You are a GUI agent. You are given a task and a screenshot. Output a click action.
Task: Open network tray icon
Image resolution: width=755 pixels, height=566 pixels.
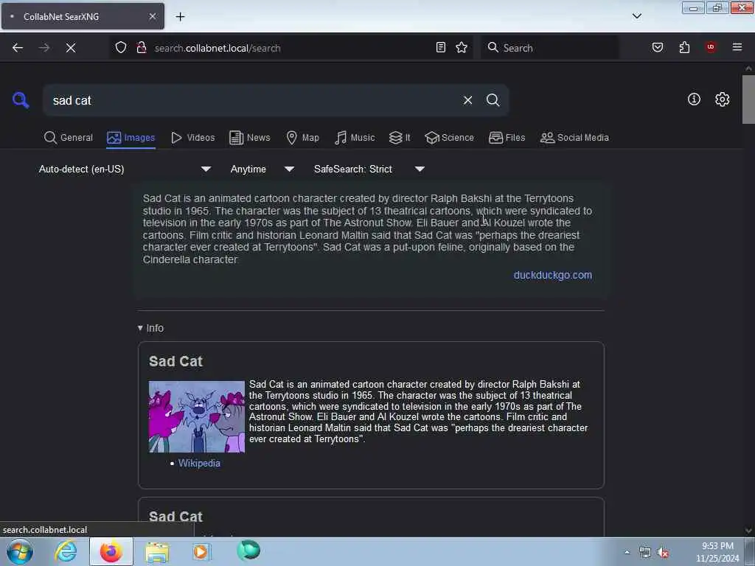[x=645, y=553]
